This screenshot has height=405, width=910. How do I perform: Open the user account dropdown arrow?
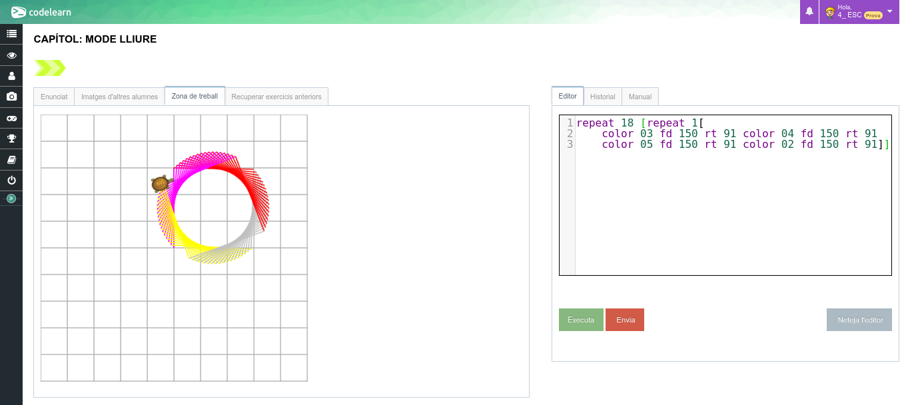pos(889,11)
